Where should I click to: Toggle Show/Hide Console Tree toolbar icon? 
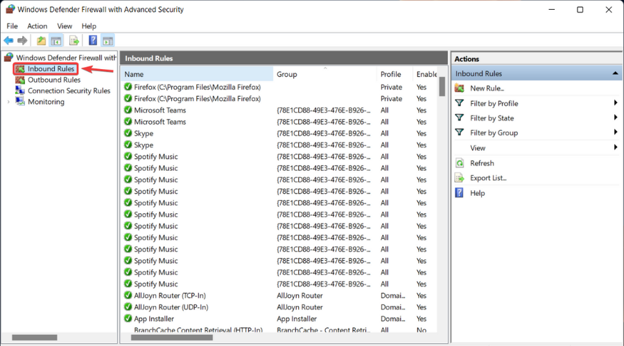(56, 41)
